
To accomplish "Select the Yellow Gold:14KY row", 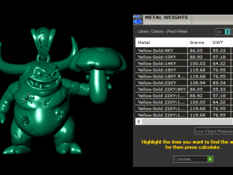I will point(184,64).
